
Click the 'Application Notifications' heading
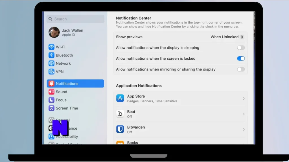click(x=139, y=86)
